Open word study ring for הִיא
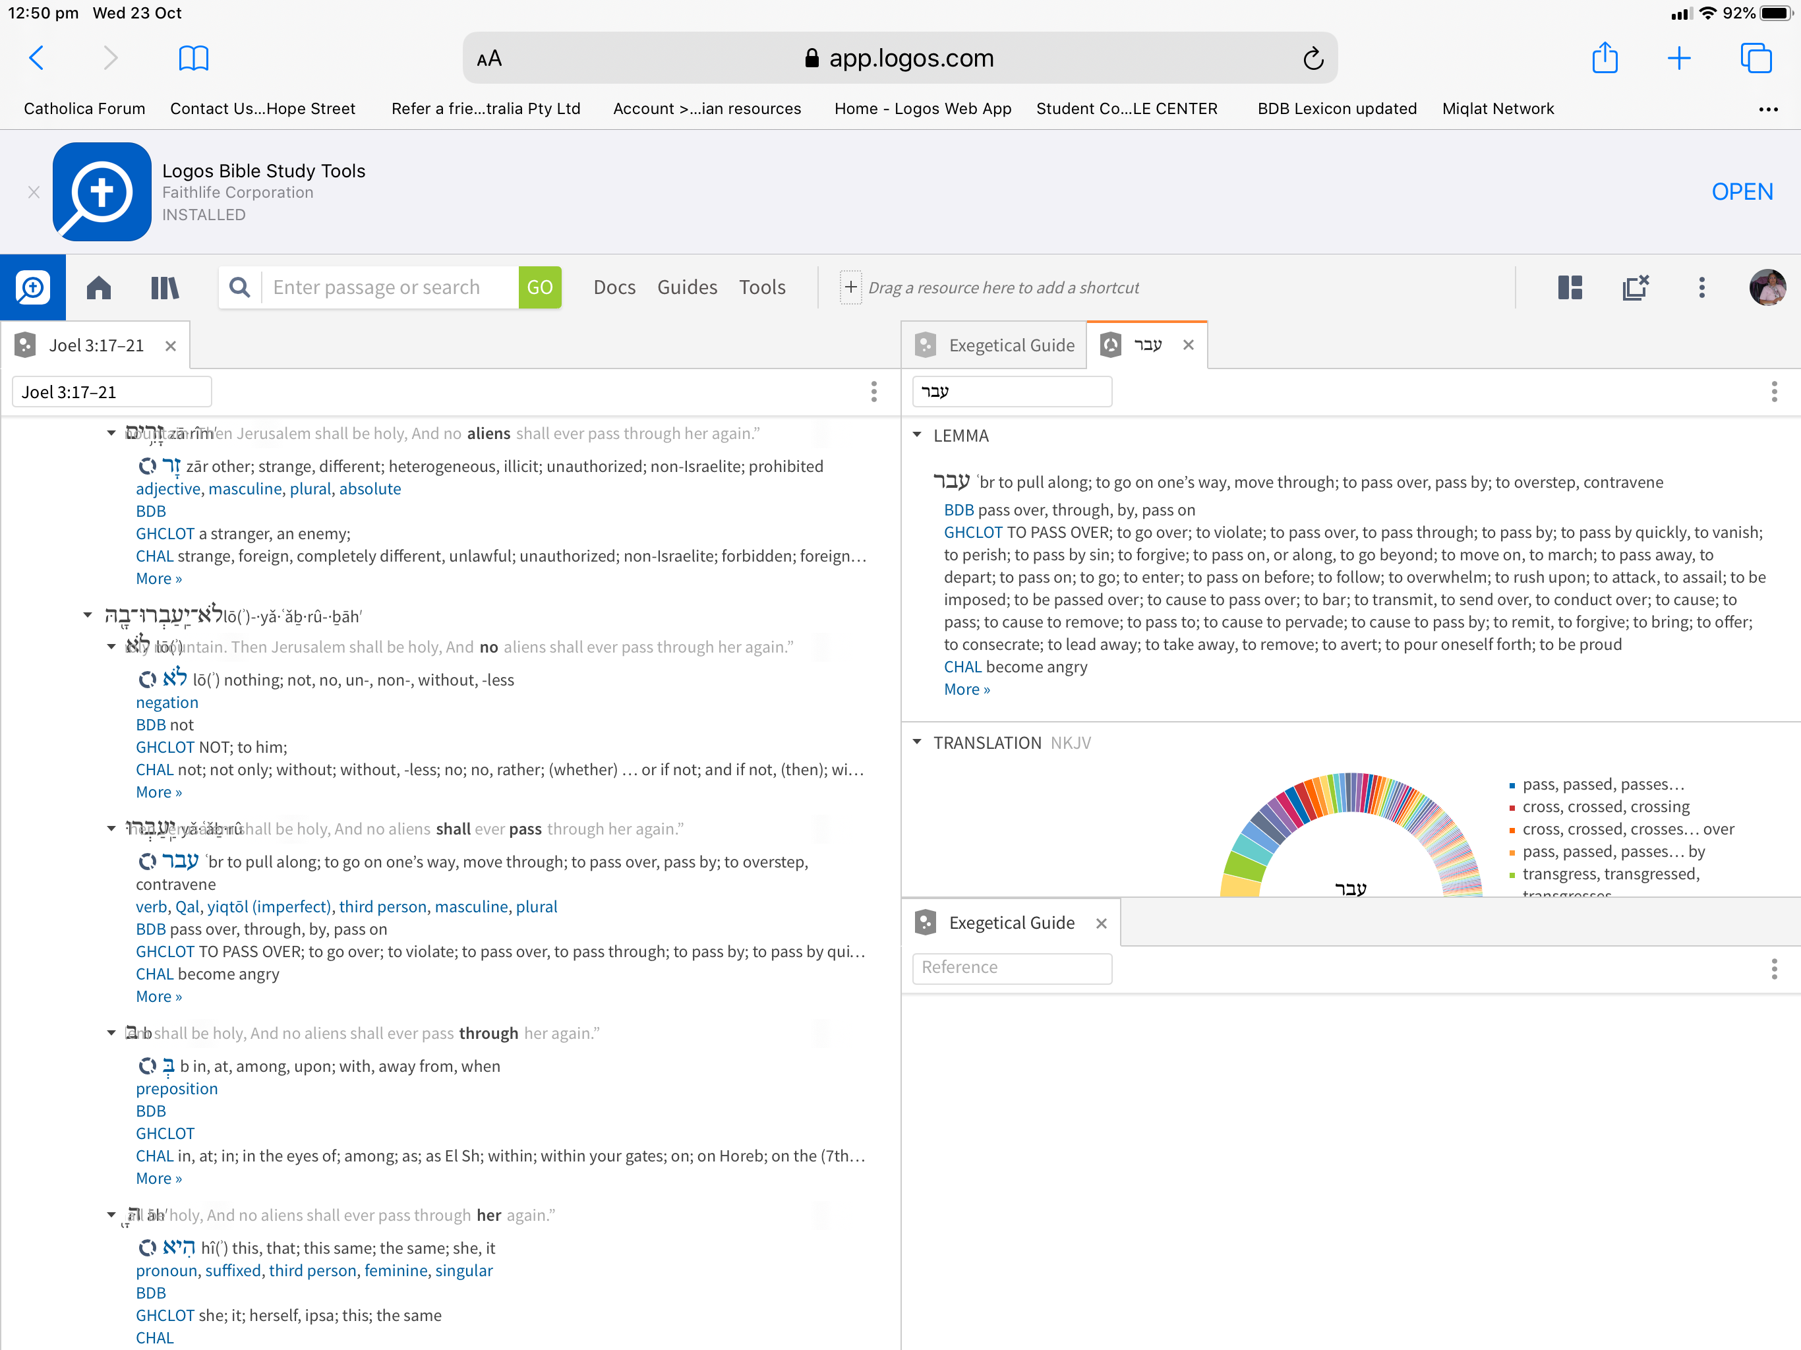 (148, 1247)
